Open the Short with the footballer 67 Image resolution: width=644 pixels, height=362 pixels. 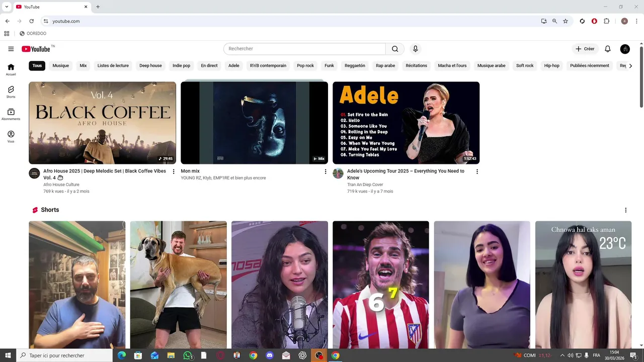pyautogui.click(x=381, y=285)
